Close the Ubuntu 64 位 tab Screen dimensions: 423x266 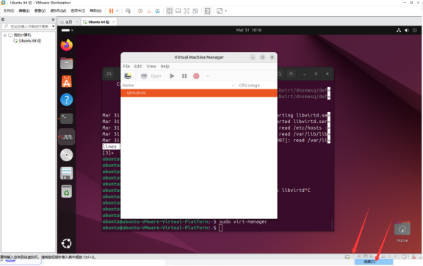click(114, 22)
